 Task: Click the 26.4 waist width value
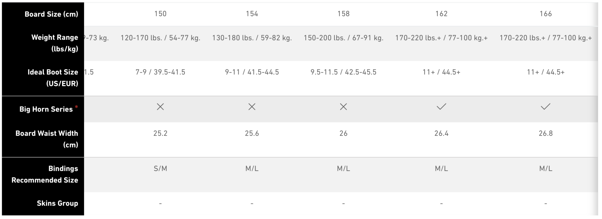(x=441, y=134)
